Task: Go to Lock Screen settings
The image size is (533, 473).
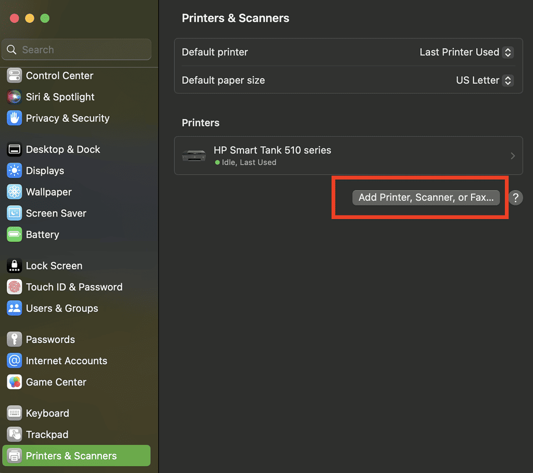Action: pyautogui.click(x=54, y=266)
